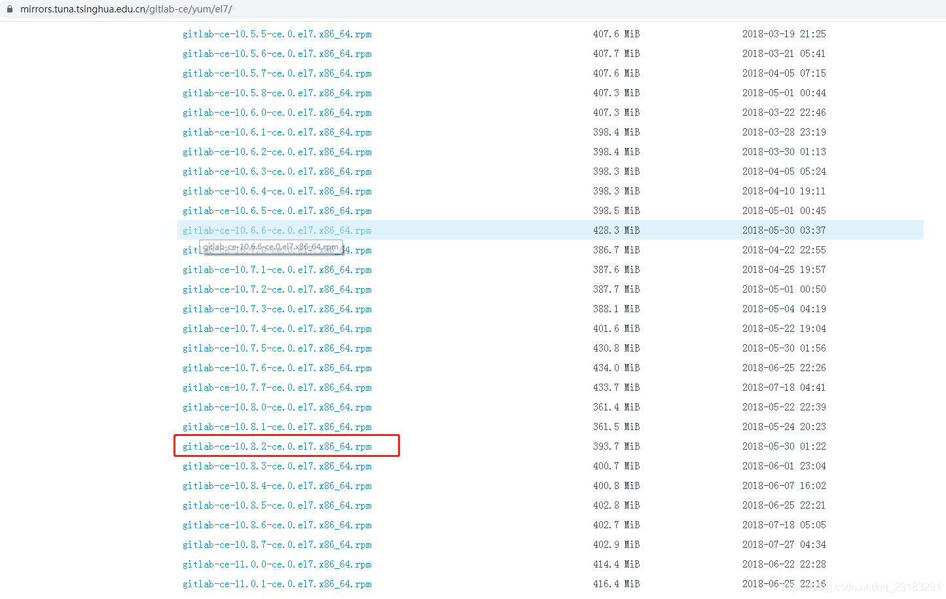Screen dimensions: 946x599
Task: Click the gitlab-ce-10.7.4 rpm link
Action: (277, 329)
